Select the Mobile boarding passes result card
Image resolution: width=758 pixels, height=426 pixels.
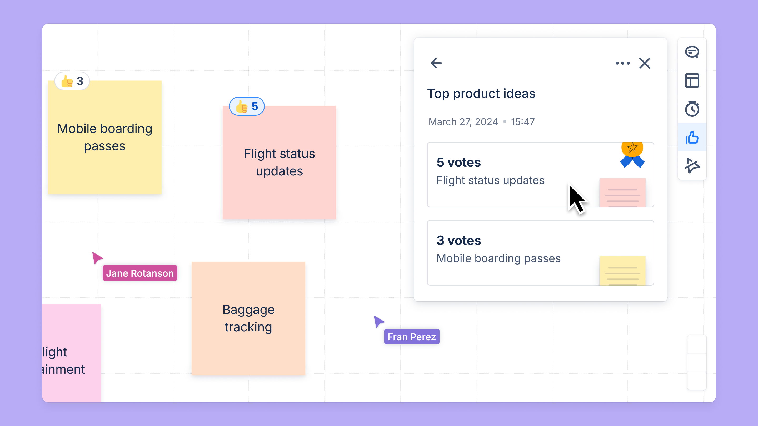point(540,253)
